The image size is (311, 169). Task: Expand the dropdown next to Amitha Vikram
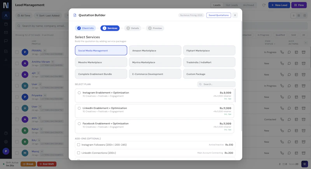coord(52,62)
